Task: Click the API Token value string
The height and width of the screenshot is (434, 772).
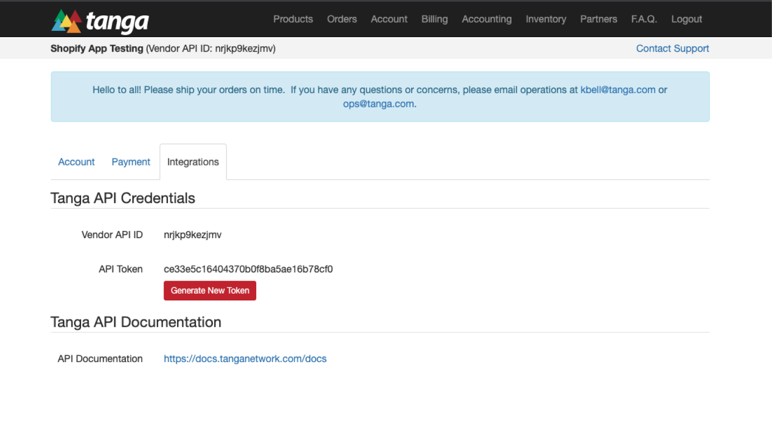Action: (x=248, y=269)
